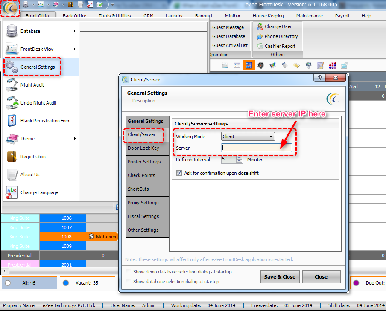The width and height of the screenshot is (386, 311).
Task: Click the Night Audit magnifier icon
Action: coord(12,84)
